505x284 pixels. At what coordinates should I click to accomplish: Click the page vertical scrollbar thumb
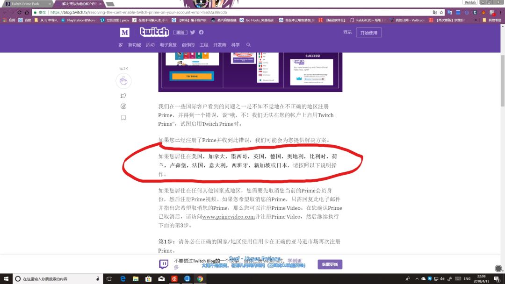click(x=502, y=80)
